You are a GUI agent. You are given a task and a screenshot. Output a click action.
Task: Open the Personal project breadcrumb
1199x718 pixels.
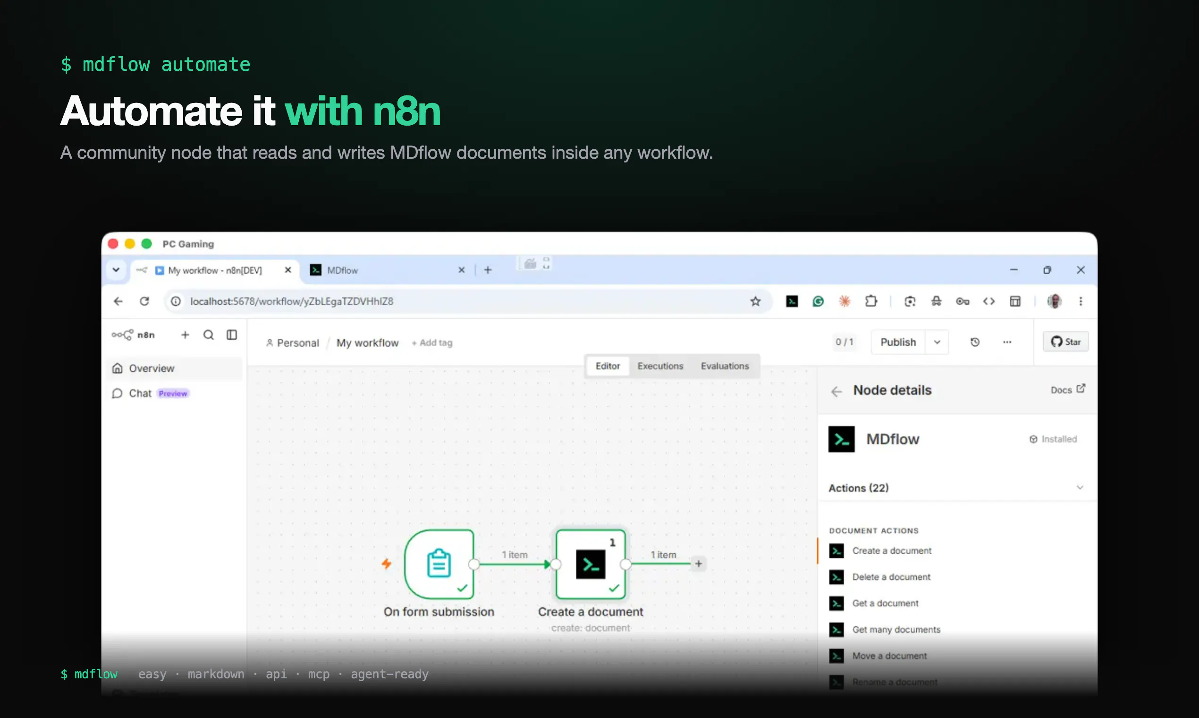point(293,342)
